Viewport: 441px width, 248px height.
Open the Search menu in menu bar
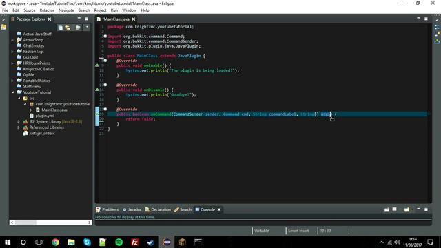(84, 10)
